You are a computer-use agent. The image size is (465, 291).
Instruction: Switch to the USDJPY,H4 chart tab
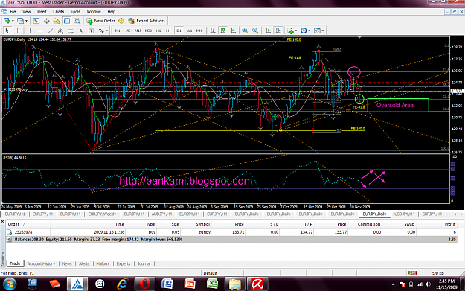pos(405,214)
